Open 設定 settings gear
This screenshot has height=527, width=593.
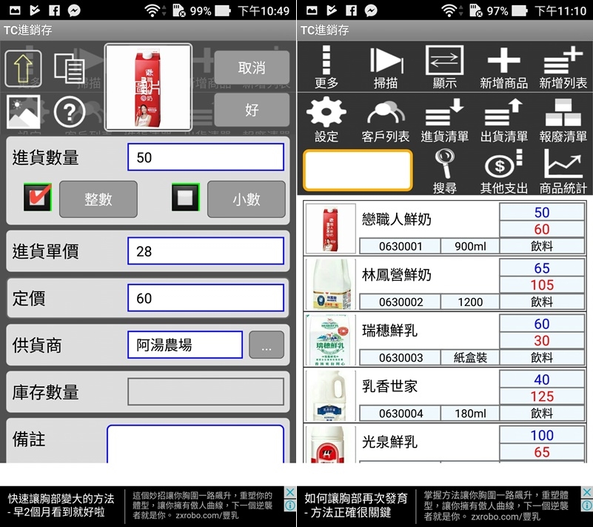(326, 119)
